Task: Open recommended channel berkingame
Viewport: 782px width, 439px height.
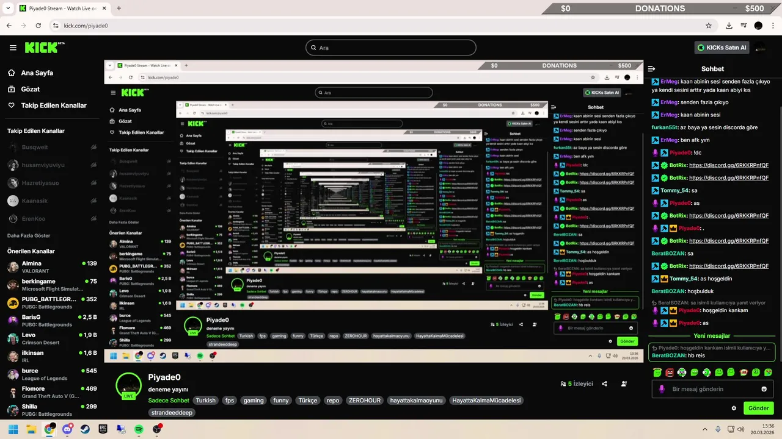Action: tap(52, 285)
